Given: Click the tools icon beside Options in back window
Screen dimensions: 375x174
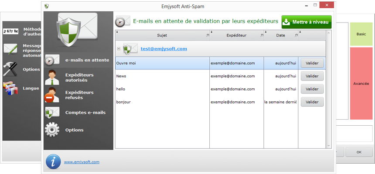Looking at the screenshot, I should (10, 69).
